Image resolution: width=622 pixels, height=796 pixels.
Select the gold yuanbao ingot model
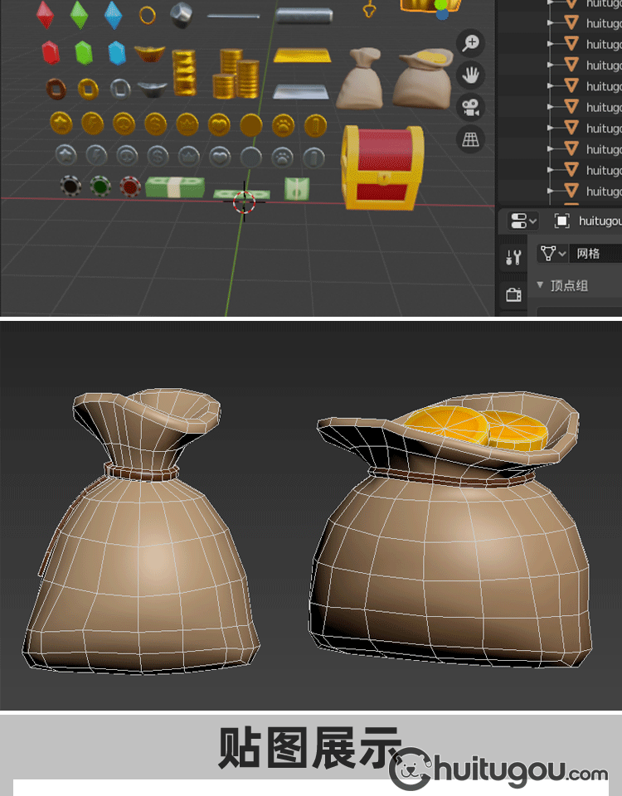[150, 53]
